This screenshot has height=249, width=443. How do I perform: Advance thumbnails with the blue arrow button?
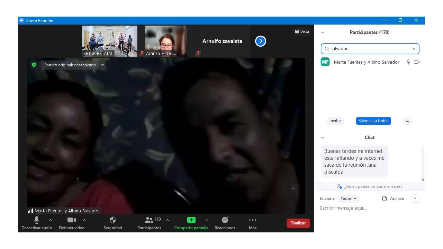click(261, 41)
